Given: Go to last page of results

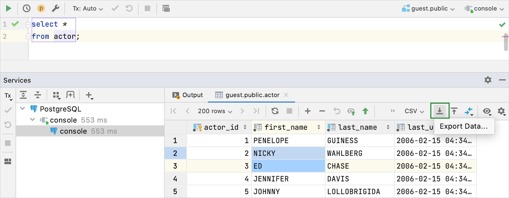Looking at the screenshot, I should (256, 111).
